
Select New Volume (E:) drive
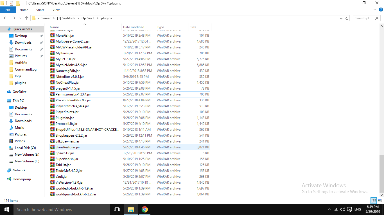[27, 155]
